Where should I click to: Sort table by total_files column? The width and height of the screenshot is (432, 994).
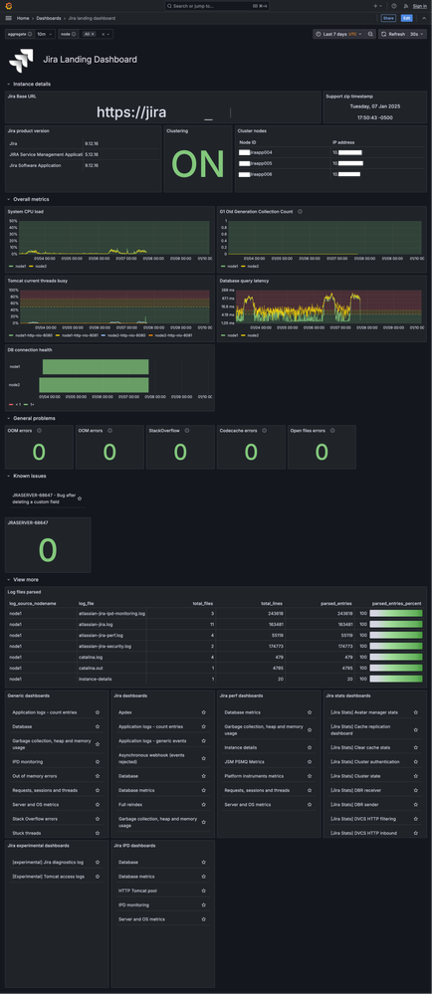202,604
